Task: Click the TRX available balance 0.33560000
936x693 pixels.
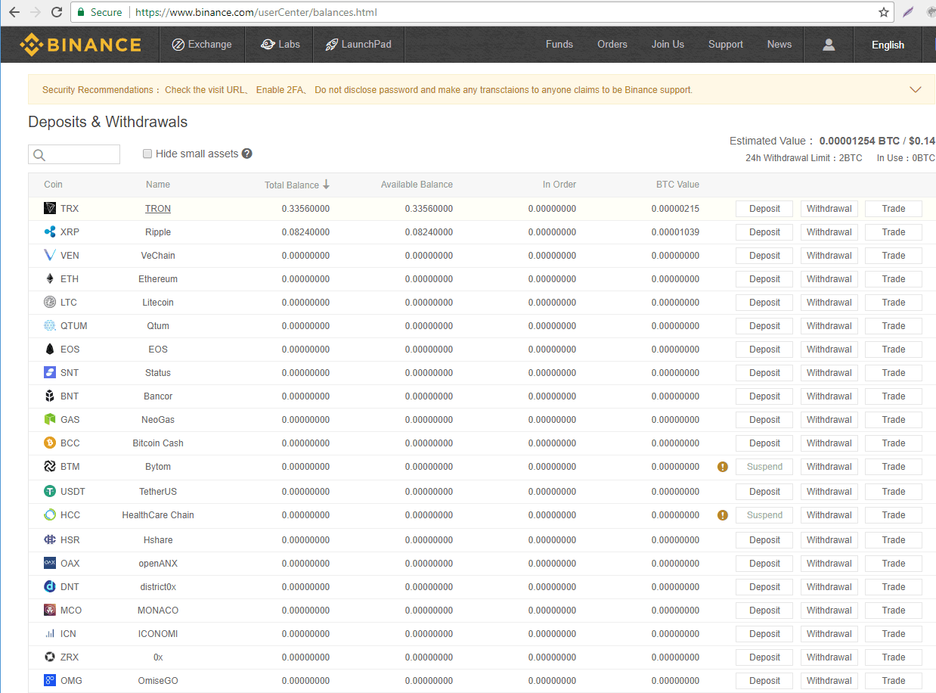Action: 429,209
